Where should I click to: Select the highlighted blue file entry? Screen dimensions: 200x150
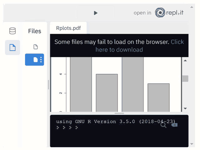(x=34, y=60)
